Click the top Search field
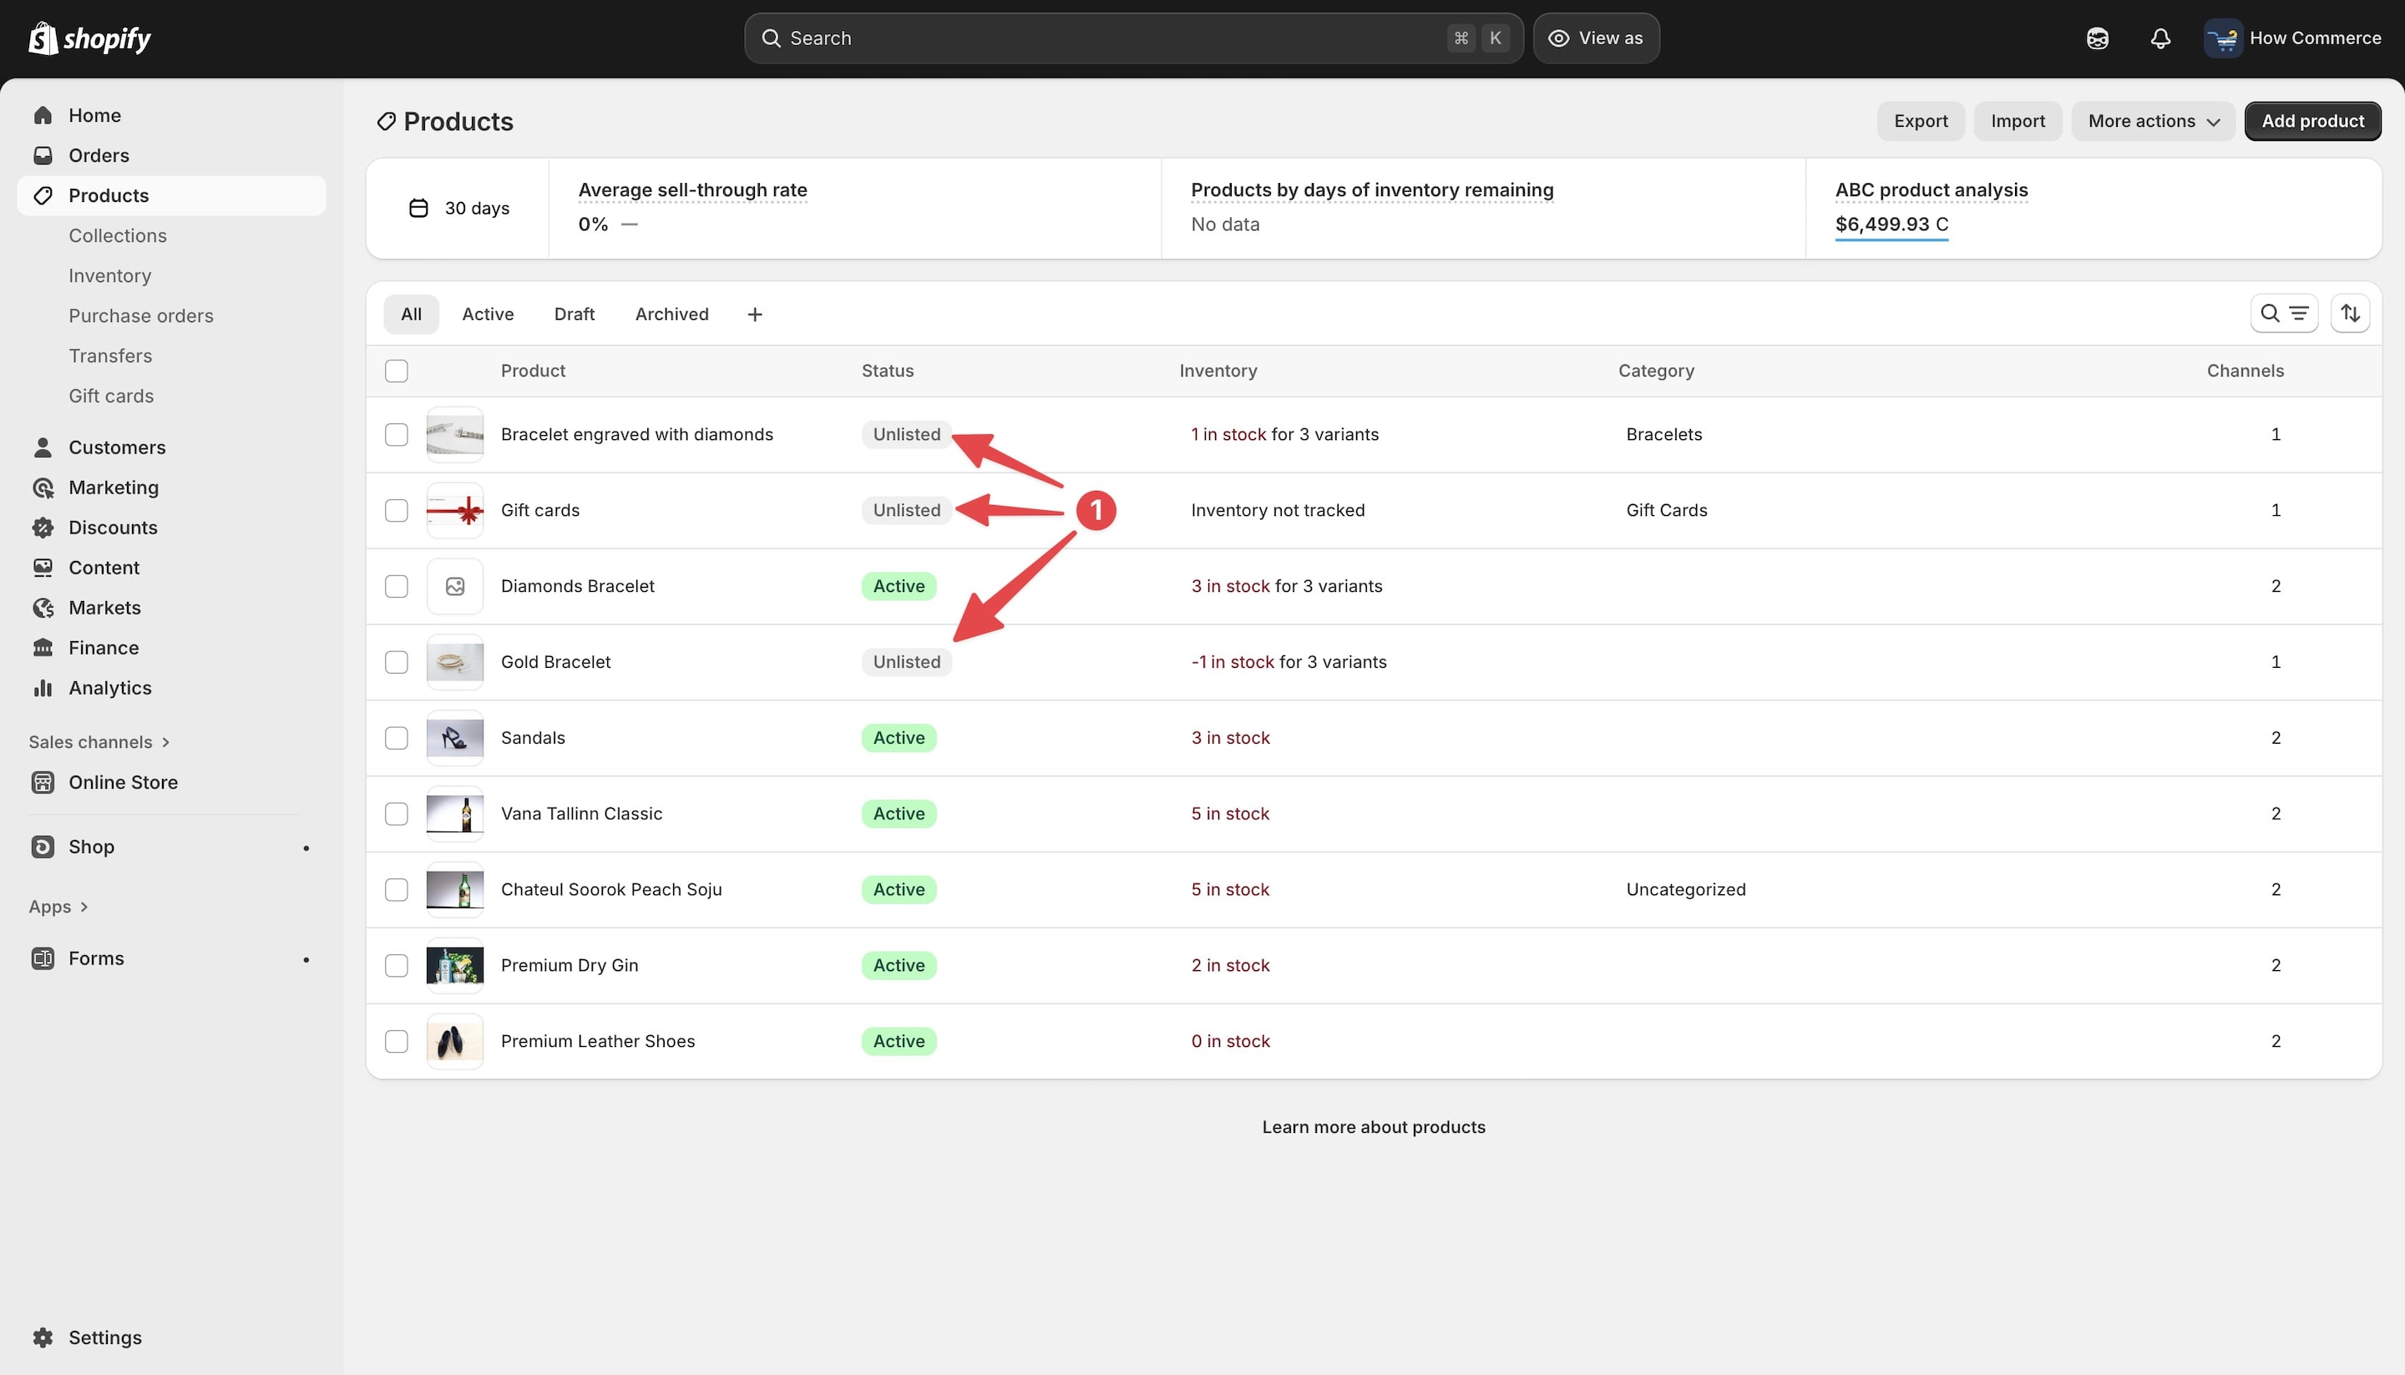The image size is (2405, 1375). pos(1133,38)
